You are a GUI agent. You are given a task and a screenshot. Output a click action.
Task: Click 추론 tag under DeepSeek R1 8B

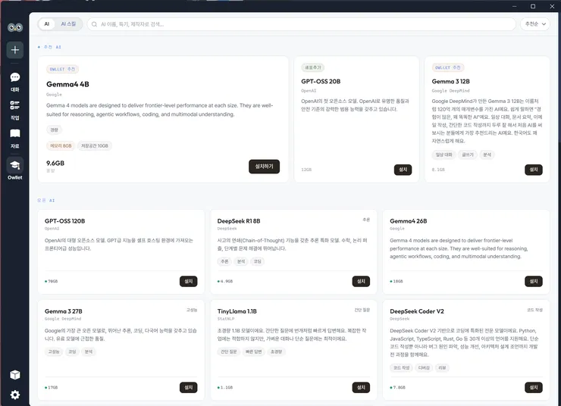click(x=224, y=261)
